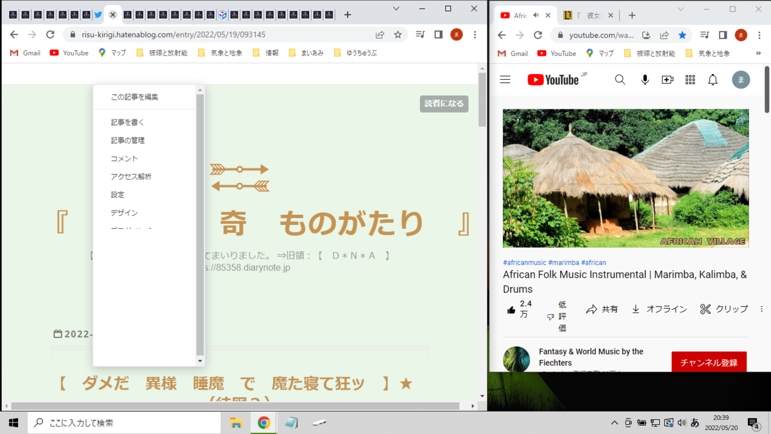Open tab search in blog window
Image resolution: width=771 pixels, height=434 pixels.
coord(396,9)
